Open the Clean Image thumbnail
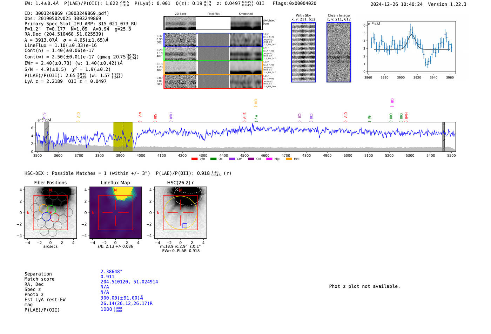The width and height of the screenshot is (491, 334). click(339, 52)
